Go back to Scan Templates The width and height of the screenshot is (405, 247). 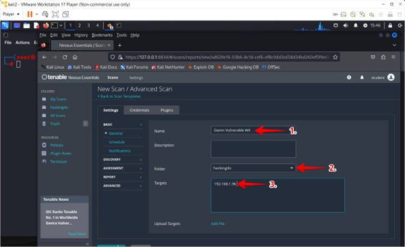pos(119,96)
